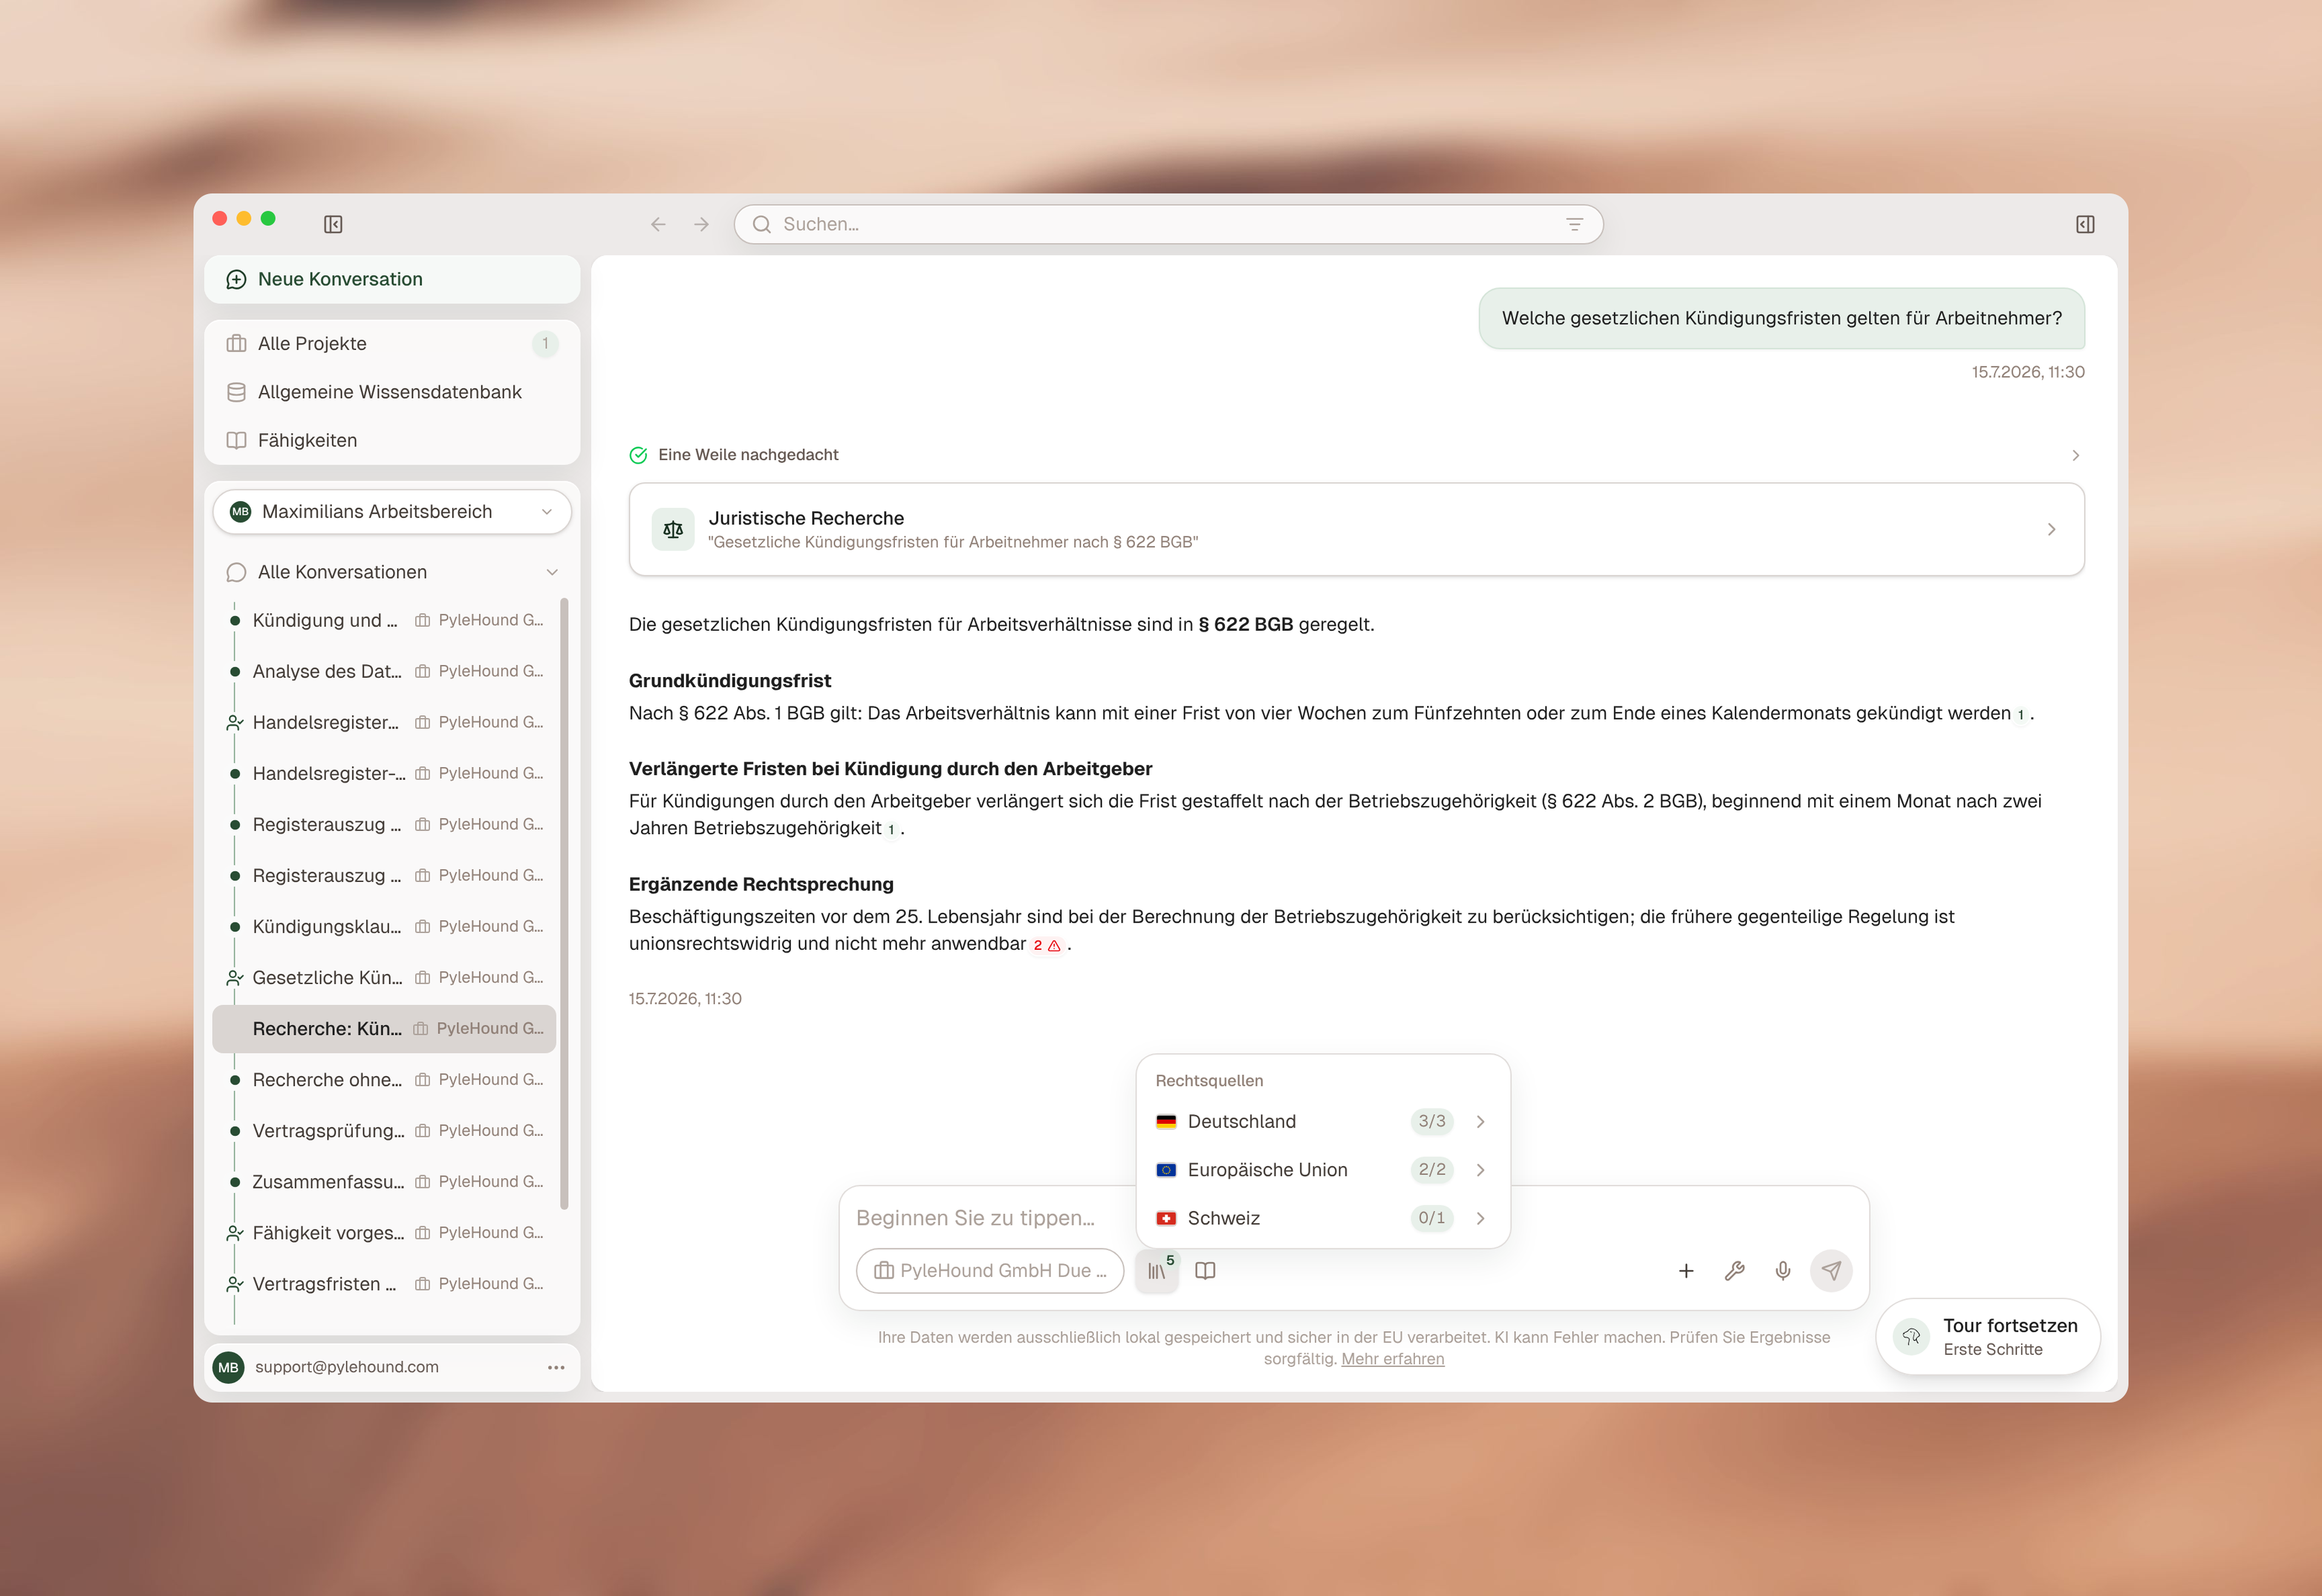Send message with paper plane button
The width and height of the screenshot is (2322, 1596).
pyautogui.click(x=1831, y=1270)
